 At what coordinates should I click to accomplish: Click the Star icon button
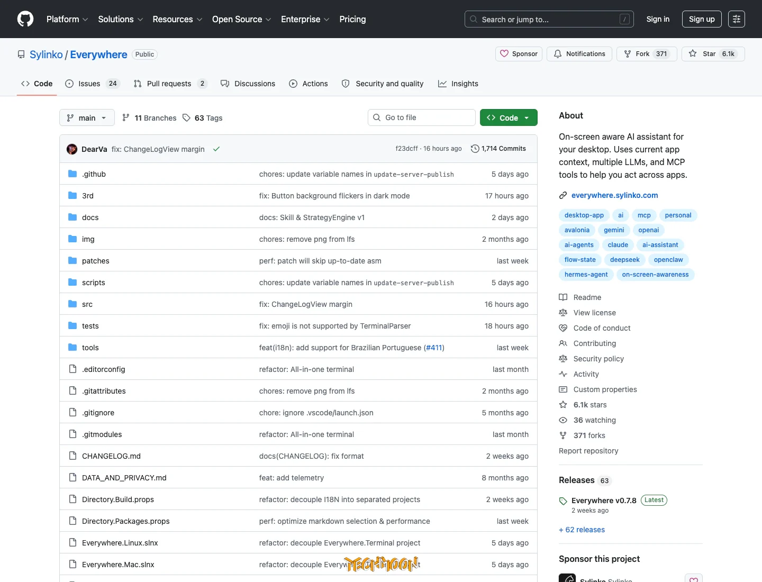pos(713,54)
